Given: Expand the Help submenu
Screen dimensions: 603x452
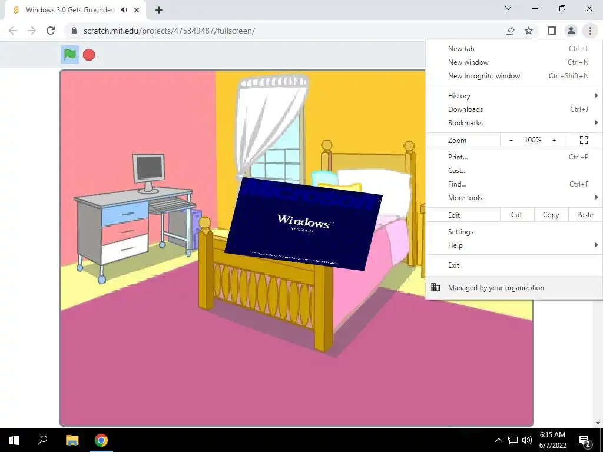Looking at the screenshot, I should click(x=514, y=245).
